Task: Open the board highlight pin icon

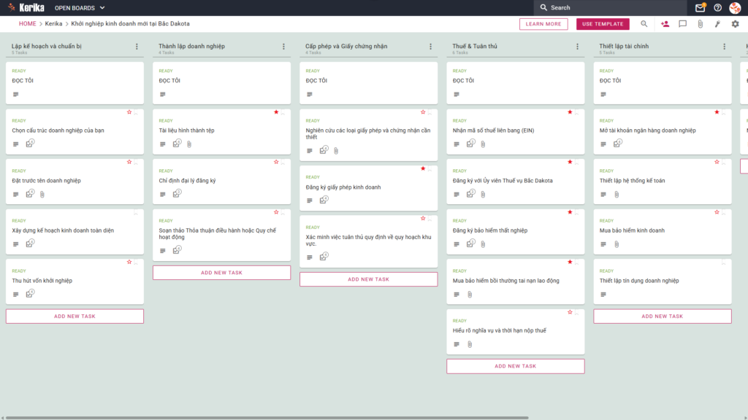Action: (717, 24)
